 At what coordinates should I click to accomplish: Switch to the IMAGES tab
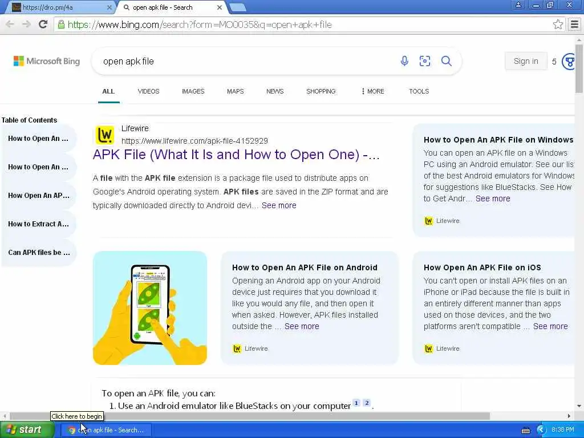coord(193,91)
